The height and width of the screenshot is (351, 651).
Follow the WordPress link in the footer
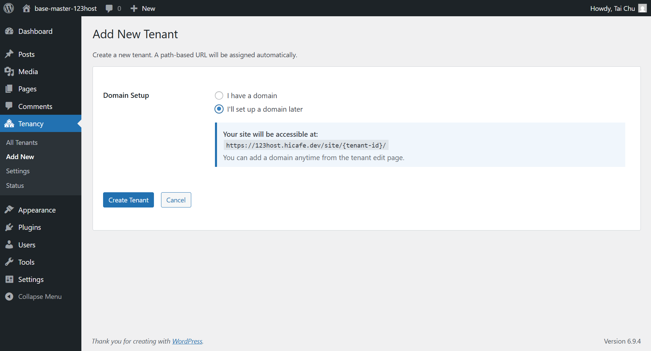pos(187,341)
